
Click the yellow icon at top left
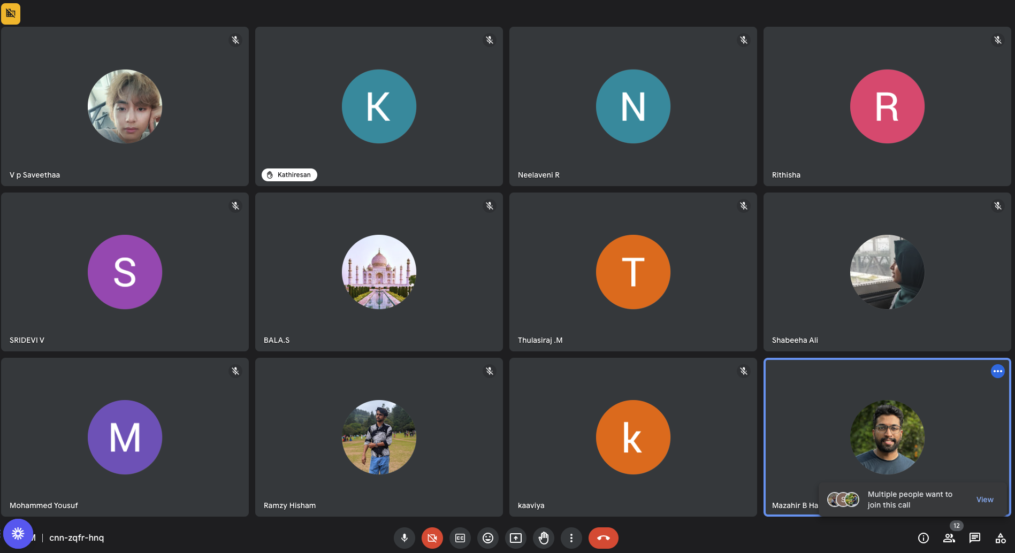pos(11,14)
